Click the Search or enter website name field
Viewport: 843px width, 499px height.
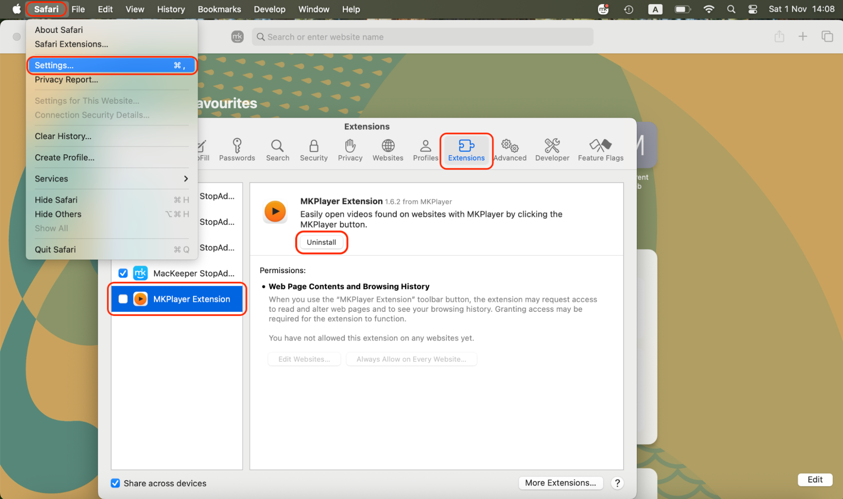click(x=422, y=37)
